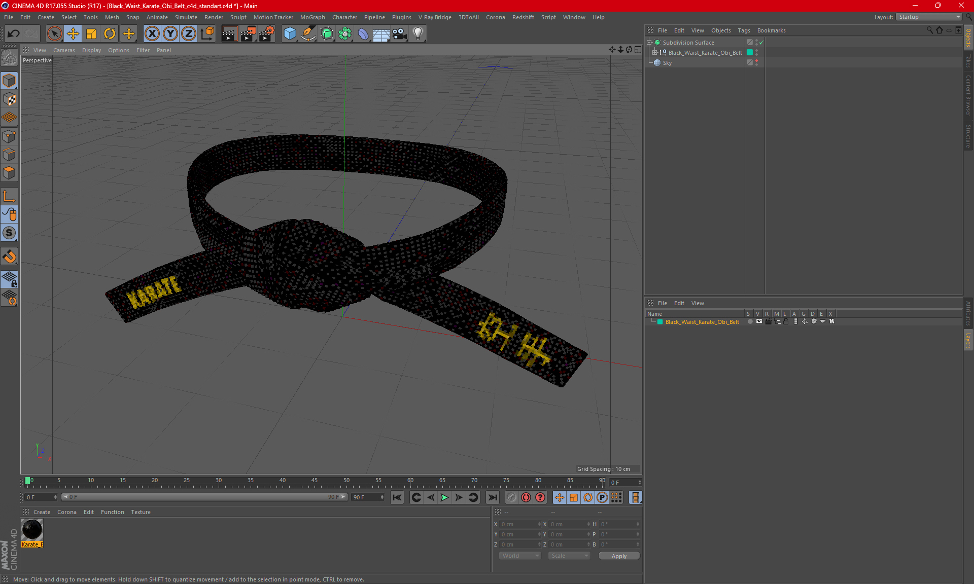Click the Black_Waist_Karate_Obi_Belt layer color swatch
Screen dimensions: 974x584
tap(660, 322)
